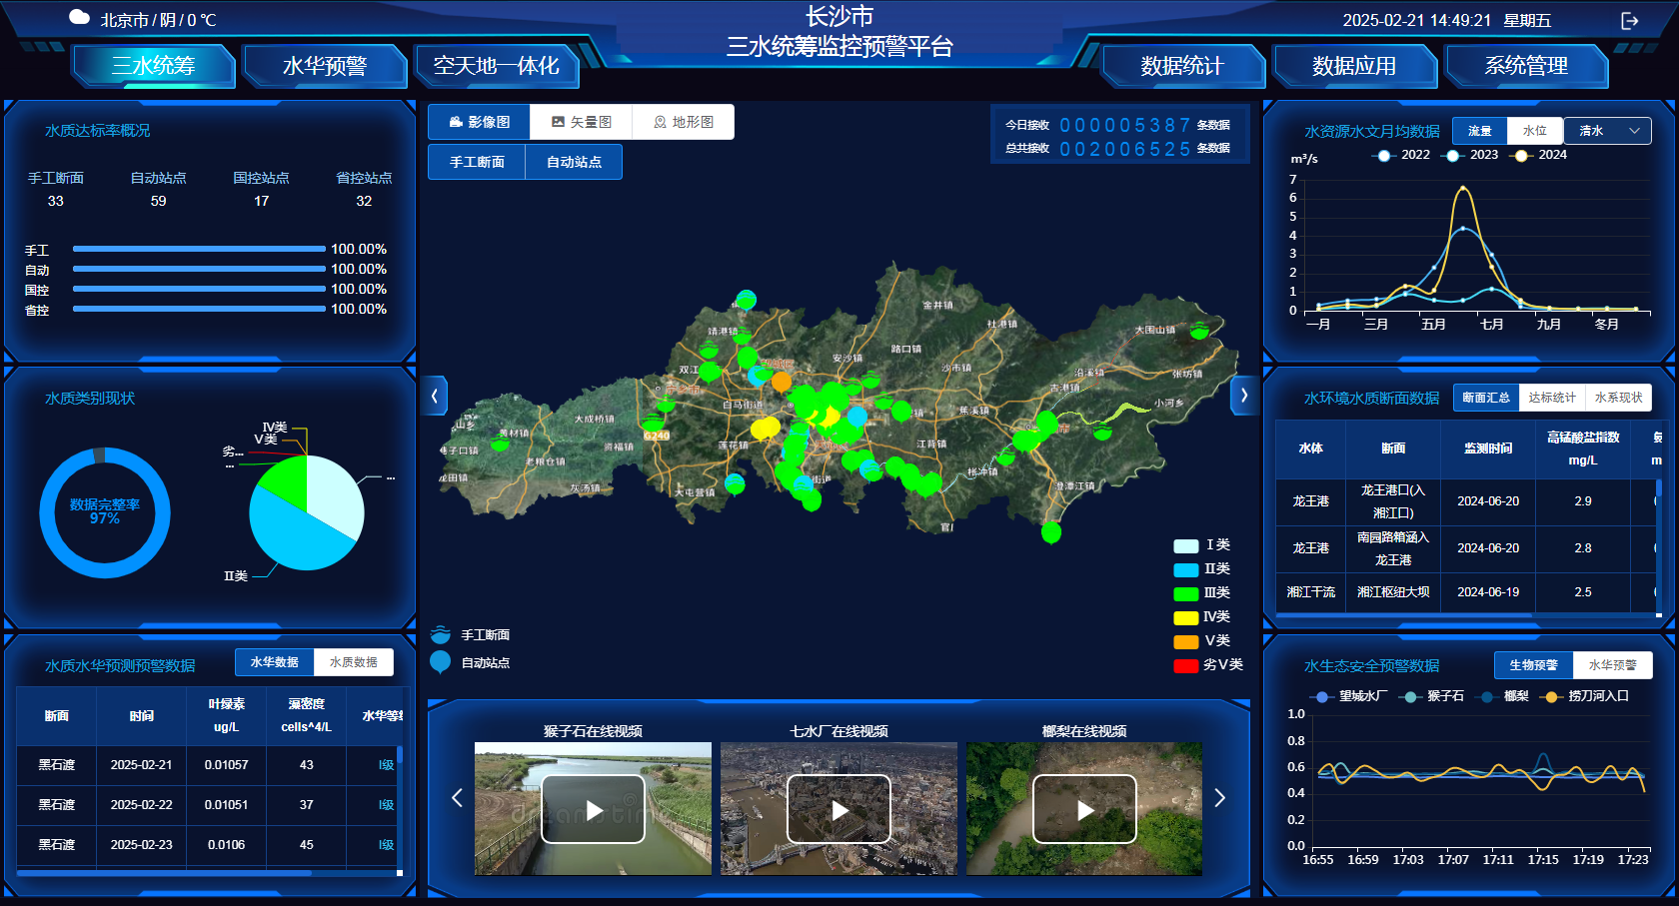
Task: Play the 椰梨在线视频 video
Action: point(1084,809)
